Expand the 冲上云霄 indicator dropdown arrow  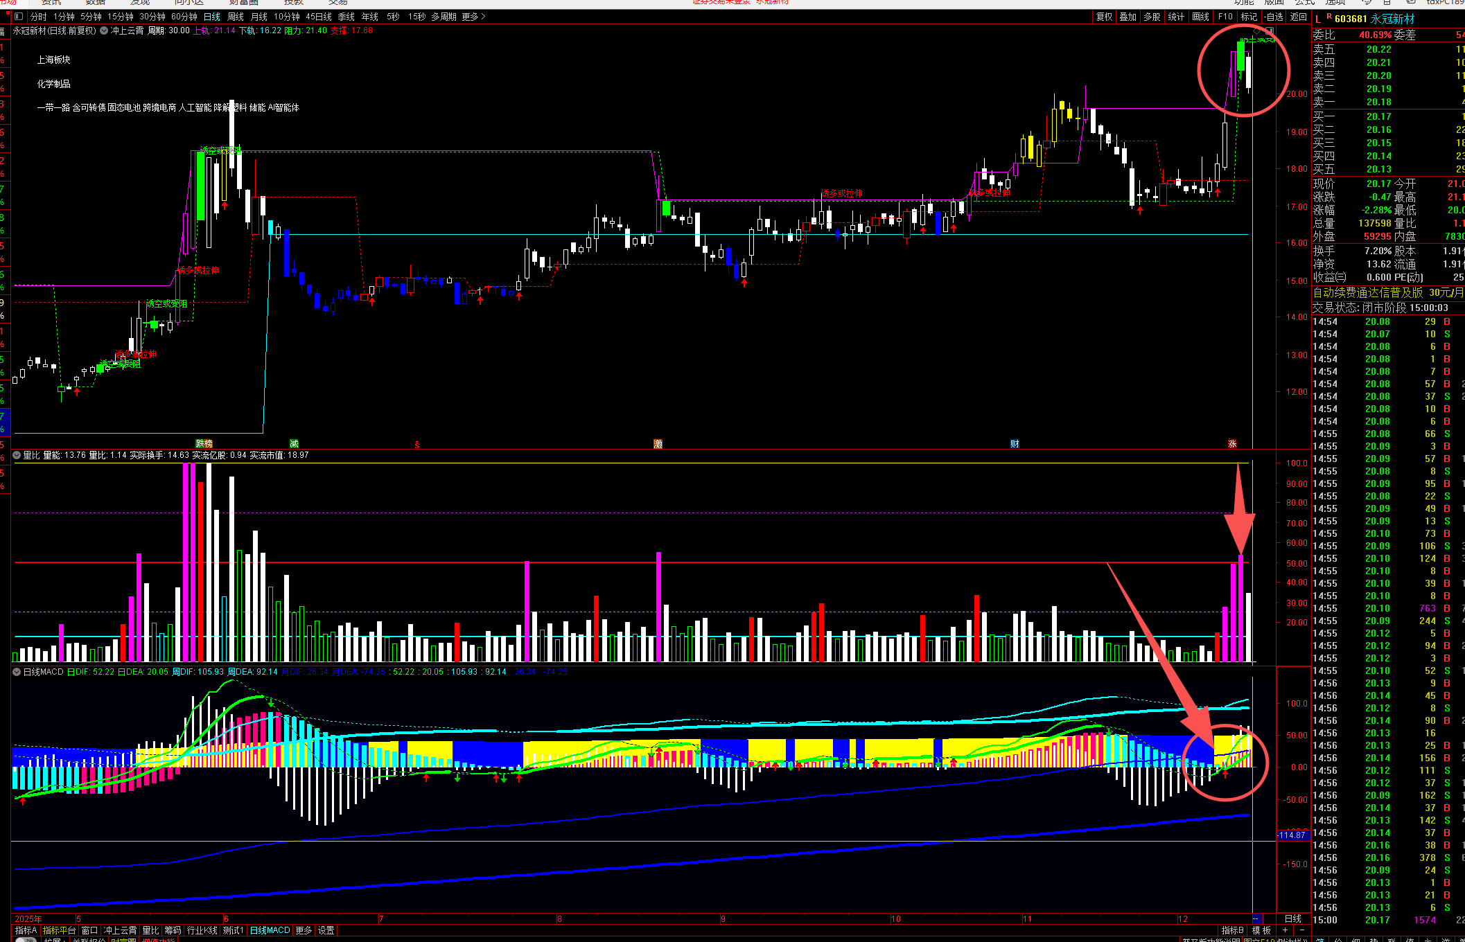tap(104, 30)
